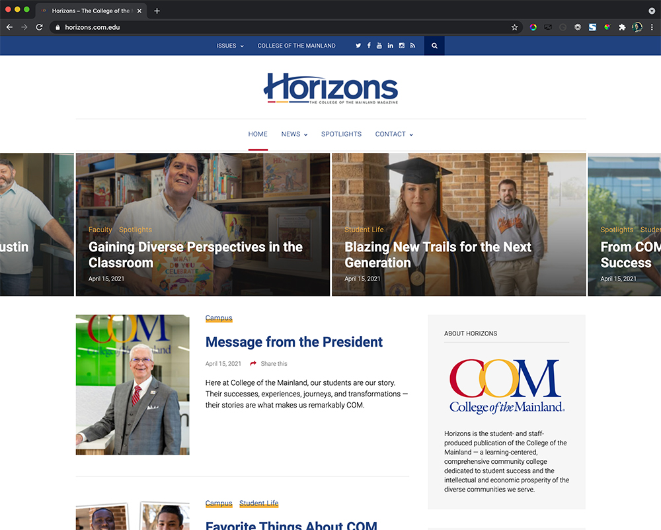Open the president photo thumbnail
Image resolution: width=661 pixels, height=530 pixels.
pyautogui.click(x=132, y=384)
